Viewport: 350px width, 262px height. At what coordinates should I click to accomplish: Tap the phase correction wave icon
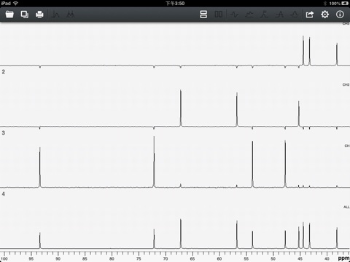(234, 15)
